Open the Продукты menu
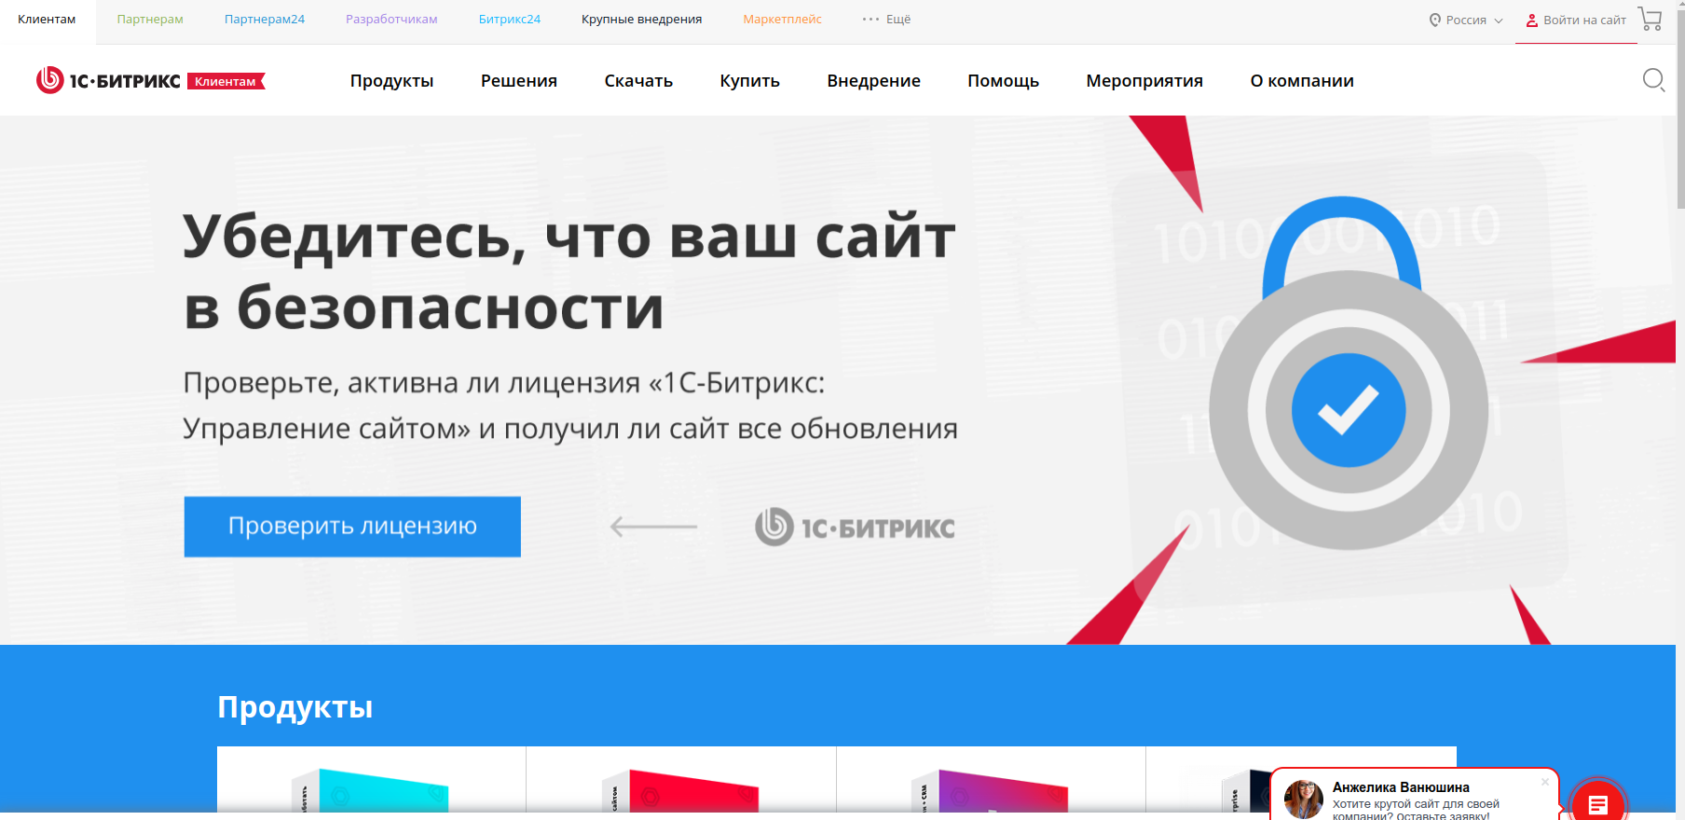Screen dimensions: 1685x820 [391, 81]
